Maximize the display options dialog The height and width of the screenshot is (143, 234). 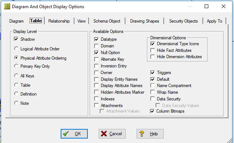(206, 6)
